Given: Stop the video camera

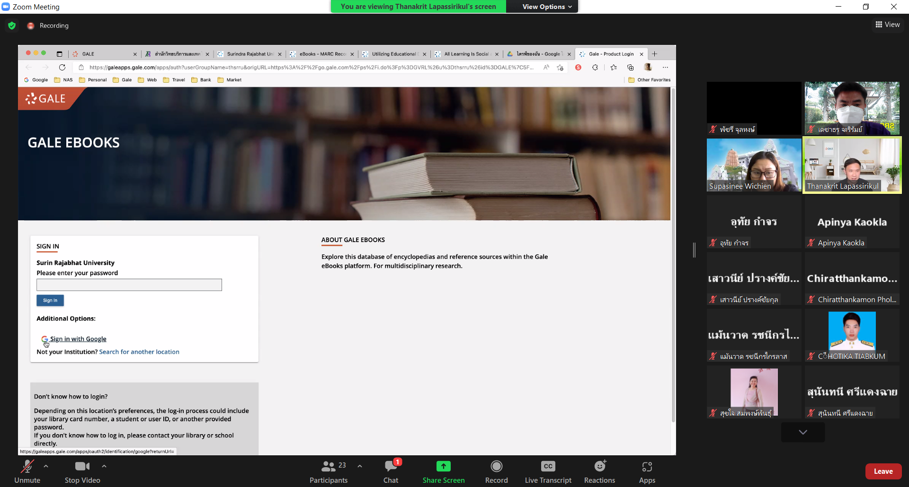Looking at the screenshot, I should pyautogui.click(x=82, y=471).
